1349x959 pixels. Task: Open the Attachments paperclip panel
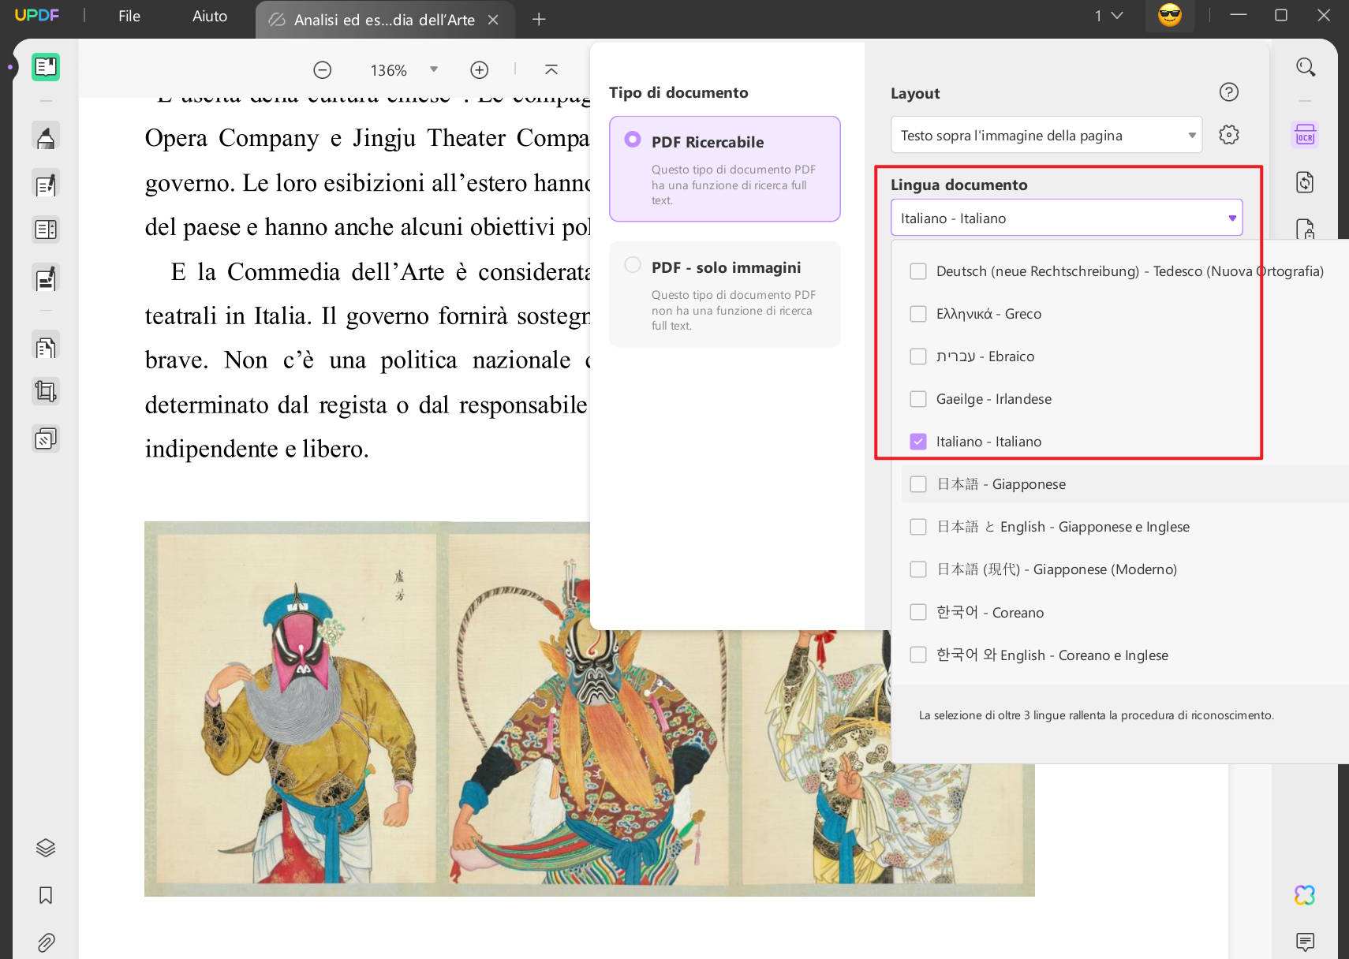(46, 942)
